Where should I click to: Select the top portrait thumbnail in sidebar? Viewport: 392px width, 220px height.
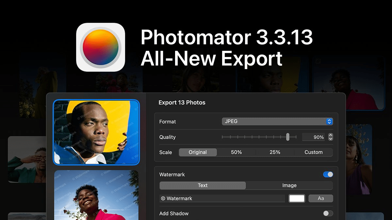tap(96, 132)
